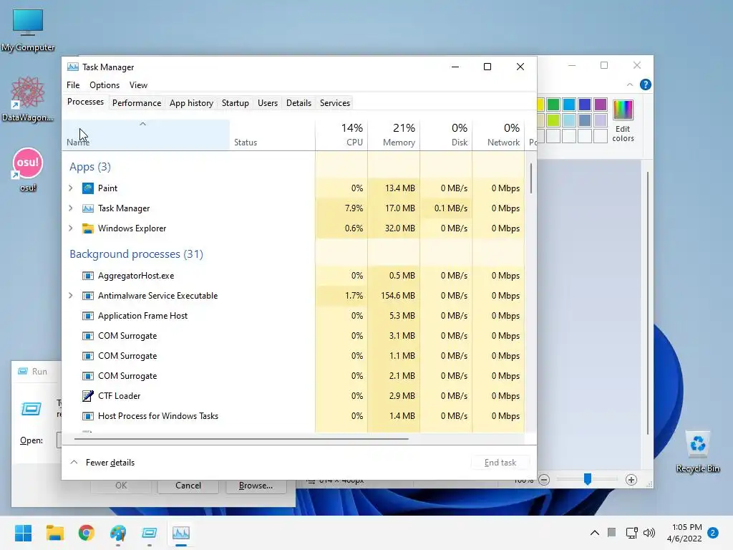
Task: Pick the purple color swatch in Paint
Action: [x=601, y=105]
